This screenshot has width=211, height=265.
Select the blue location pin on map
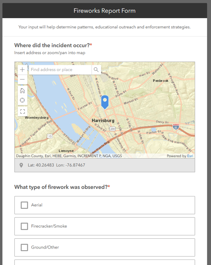click(x=105, y=102)
